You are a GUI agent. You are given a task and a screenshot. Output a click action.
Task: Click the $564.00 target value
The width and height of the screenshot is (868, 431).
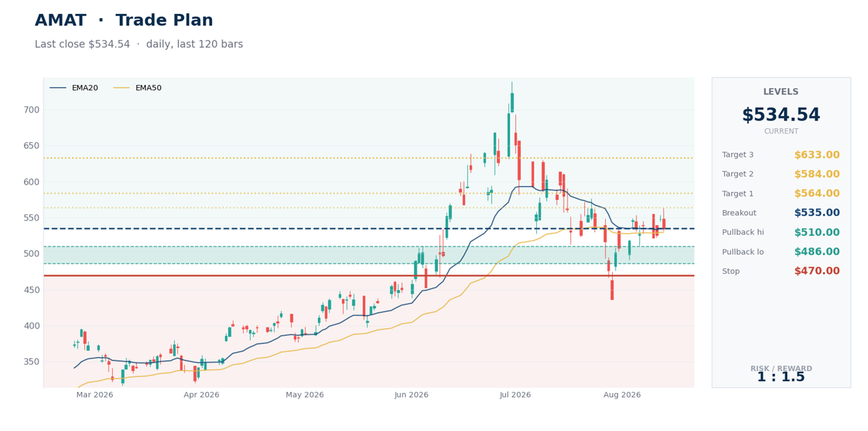tap(817, 194)
